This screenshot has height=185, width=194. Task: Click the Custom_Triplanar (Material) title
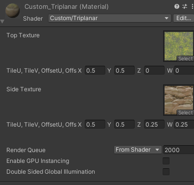coord(67,7)
